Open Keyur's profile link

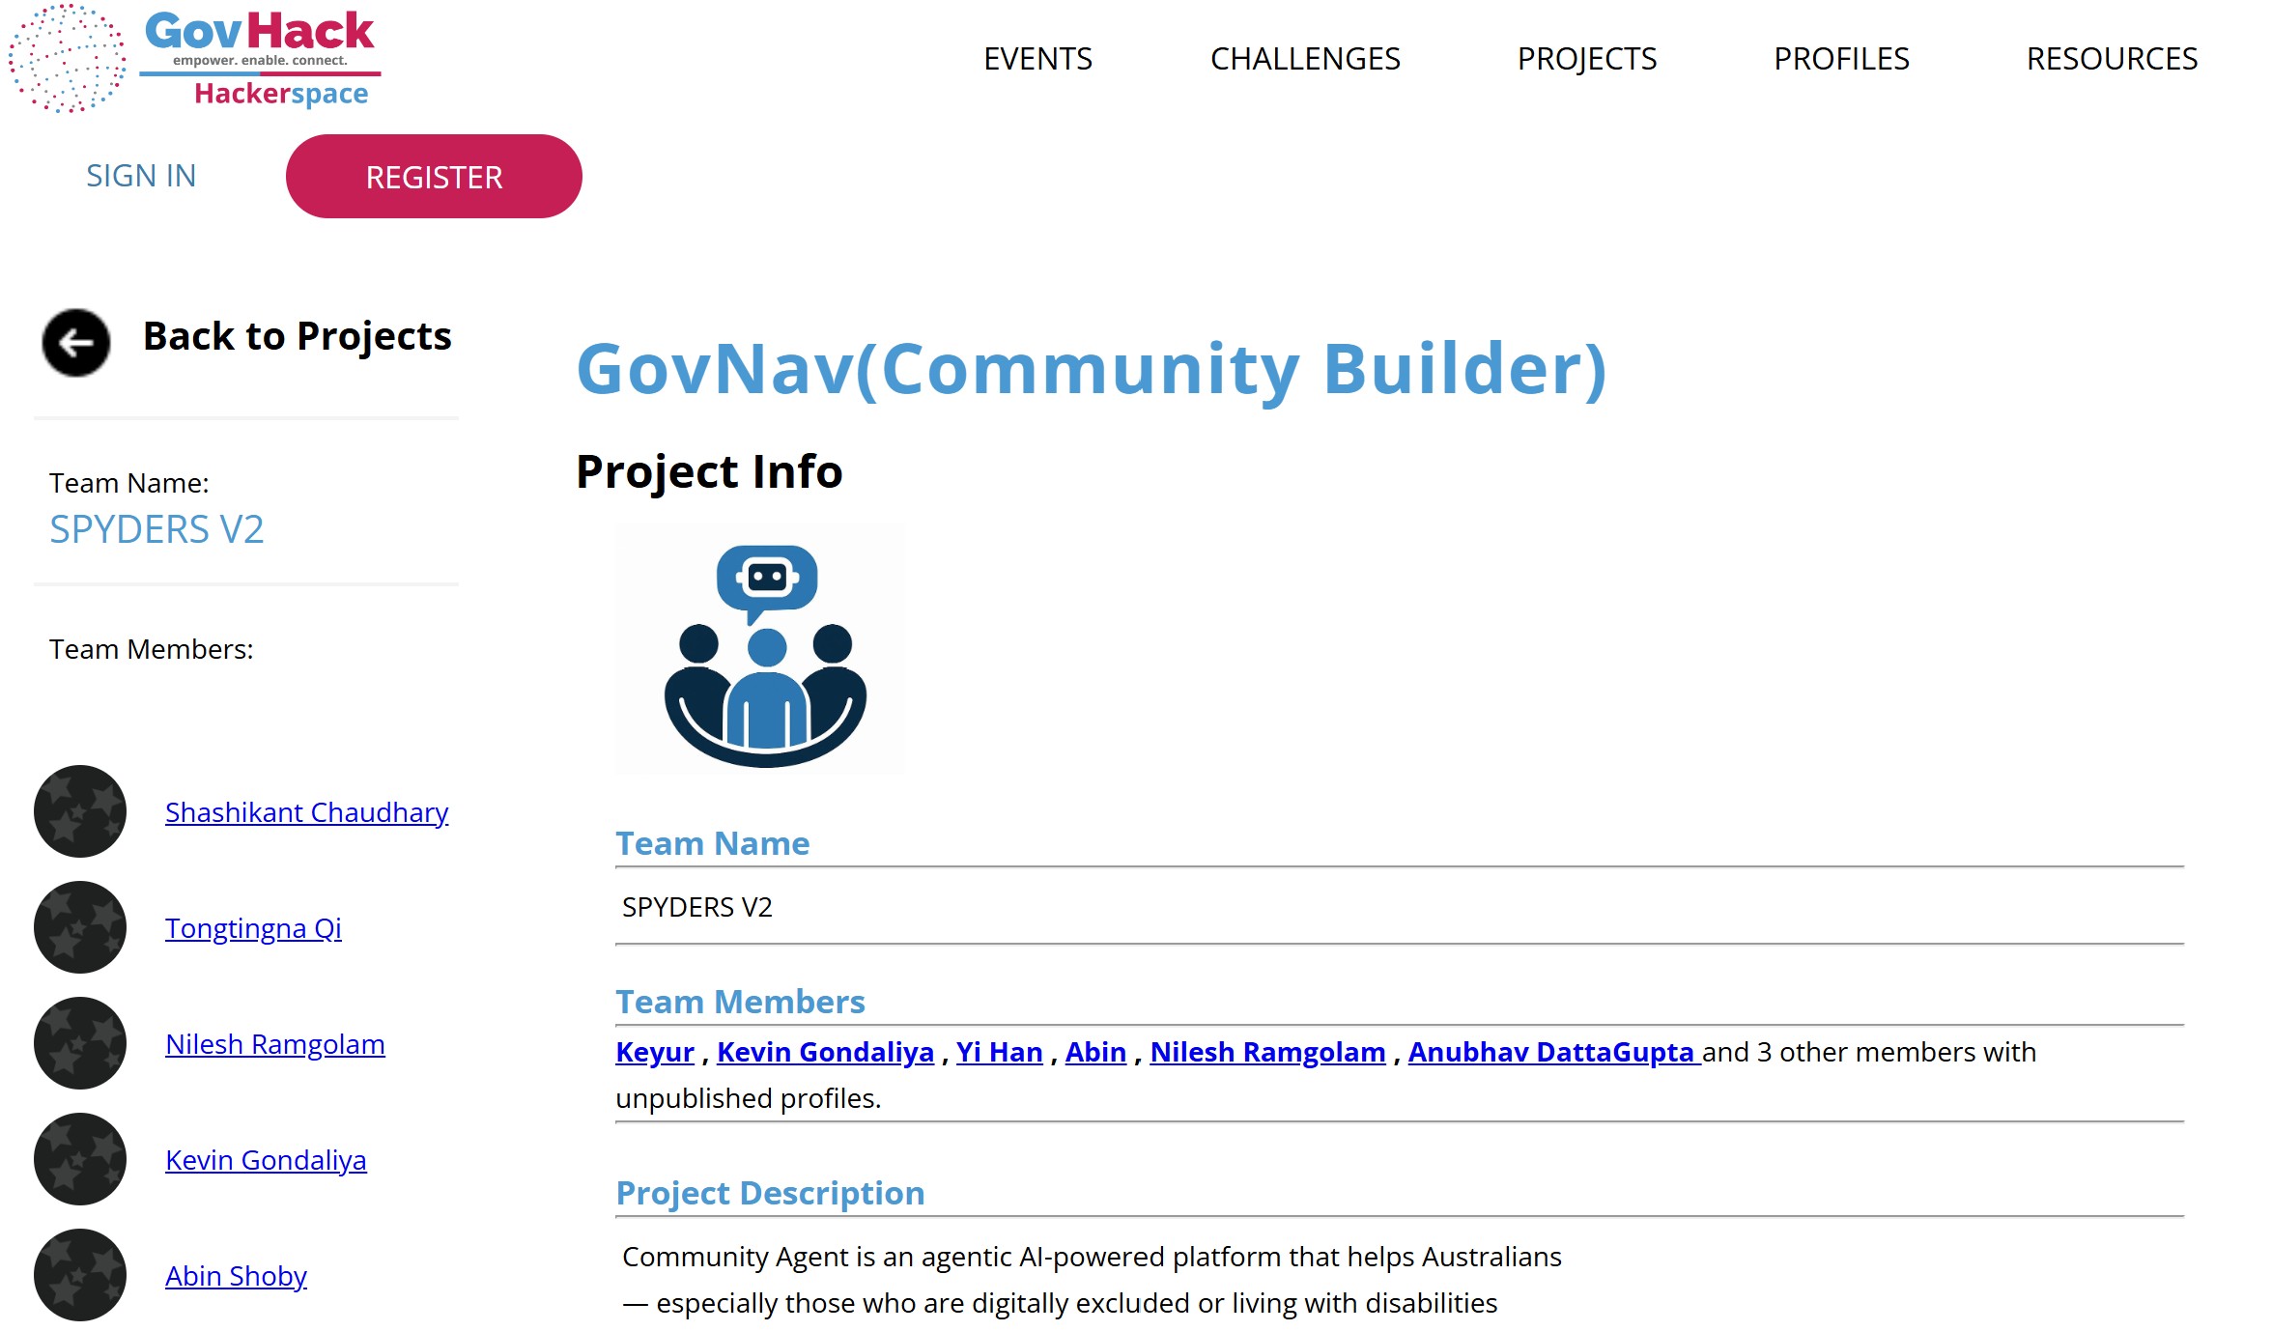point(655,1052)
